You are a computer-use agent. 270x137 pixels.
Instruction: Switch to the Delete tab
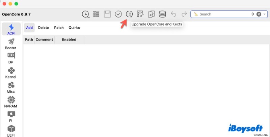pos(44,28)
